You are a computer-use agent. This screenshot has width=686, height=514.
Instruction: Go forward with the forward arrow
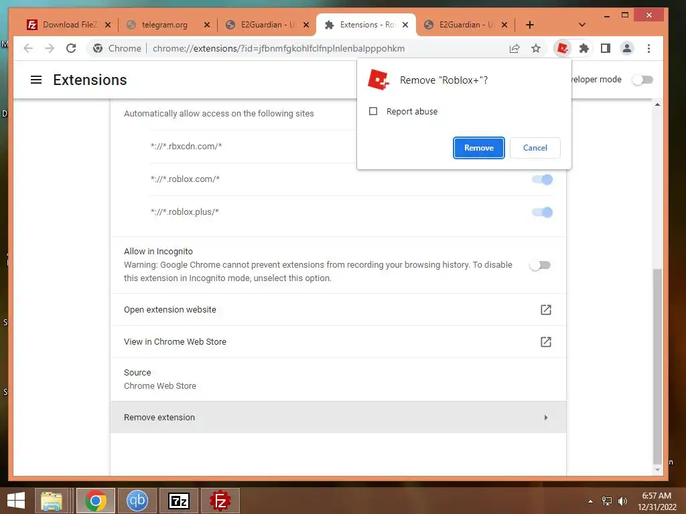click(50, 48)
